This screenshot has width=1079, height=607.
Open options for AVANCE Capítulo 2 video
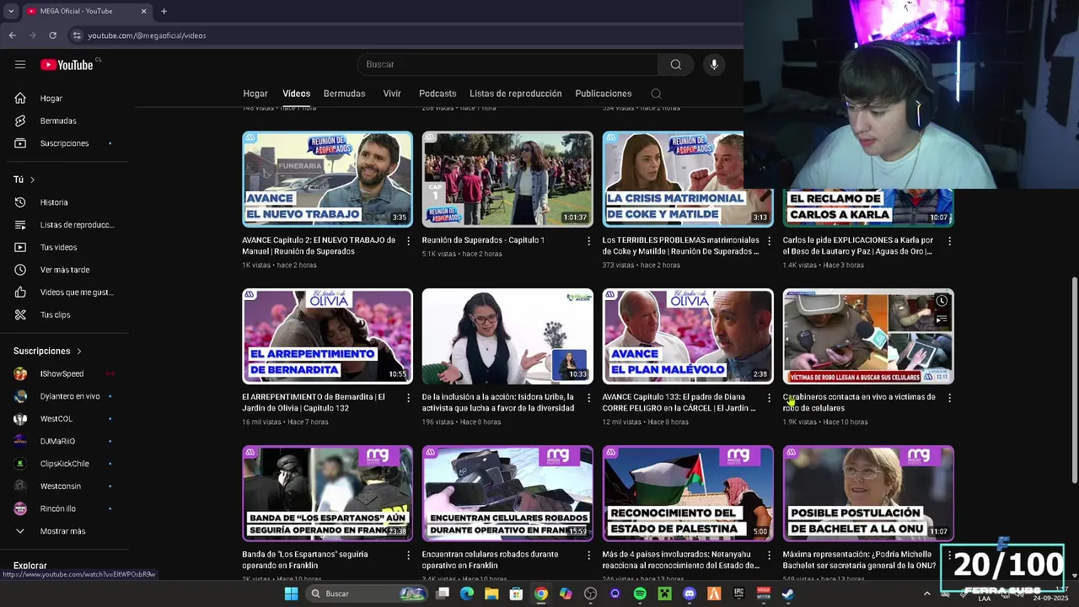coord(409,241)
